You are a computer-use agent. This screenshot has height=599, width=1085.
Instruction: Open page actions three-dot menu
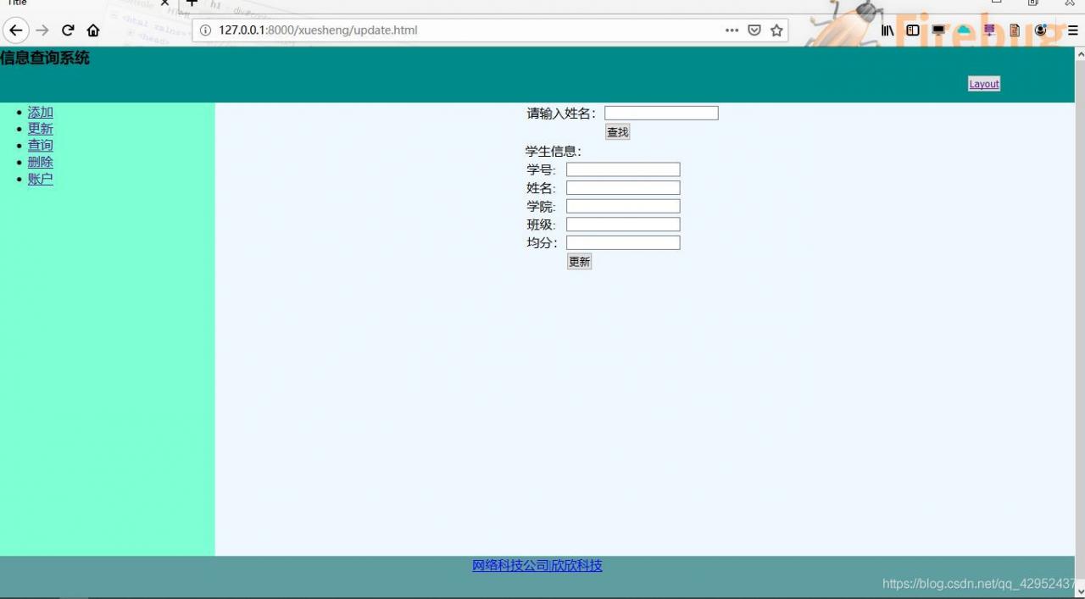click(x=732, y=31)
